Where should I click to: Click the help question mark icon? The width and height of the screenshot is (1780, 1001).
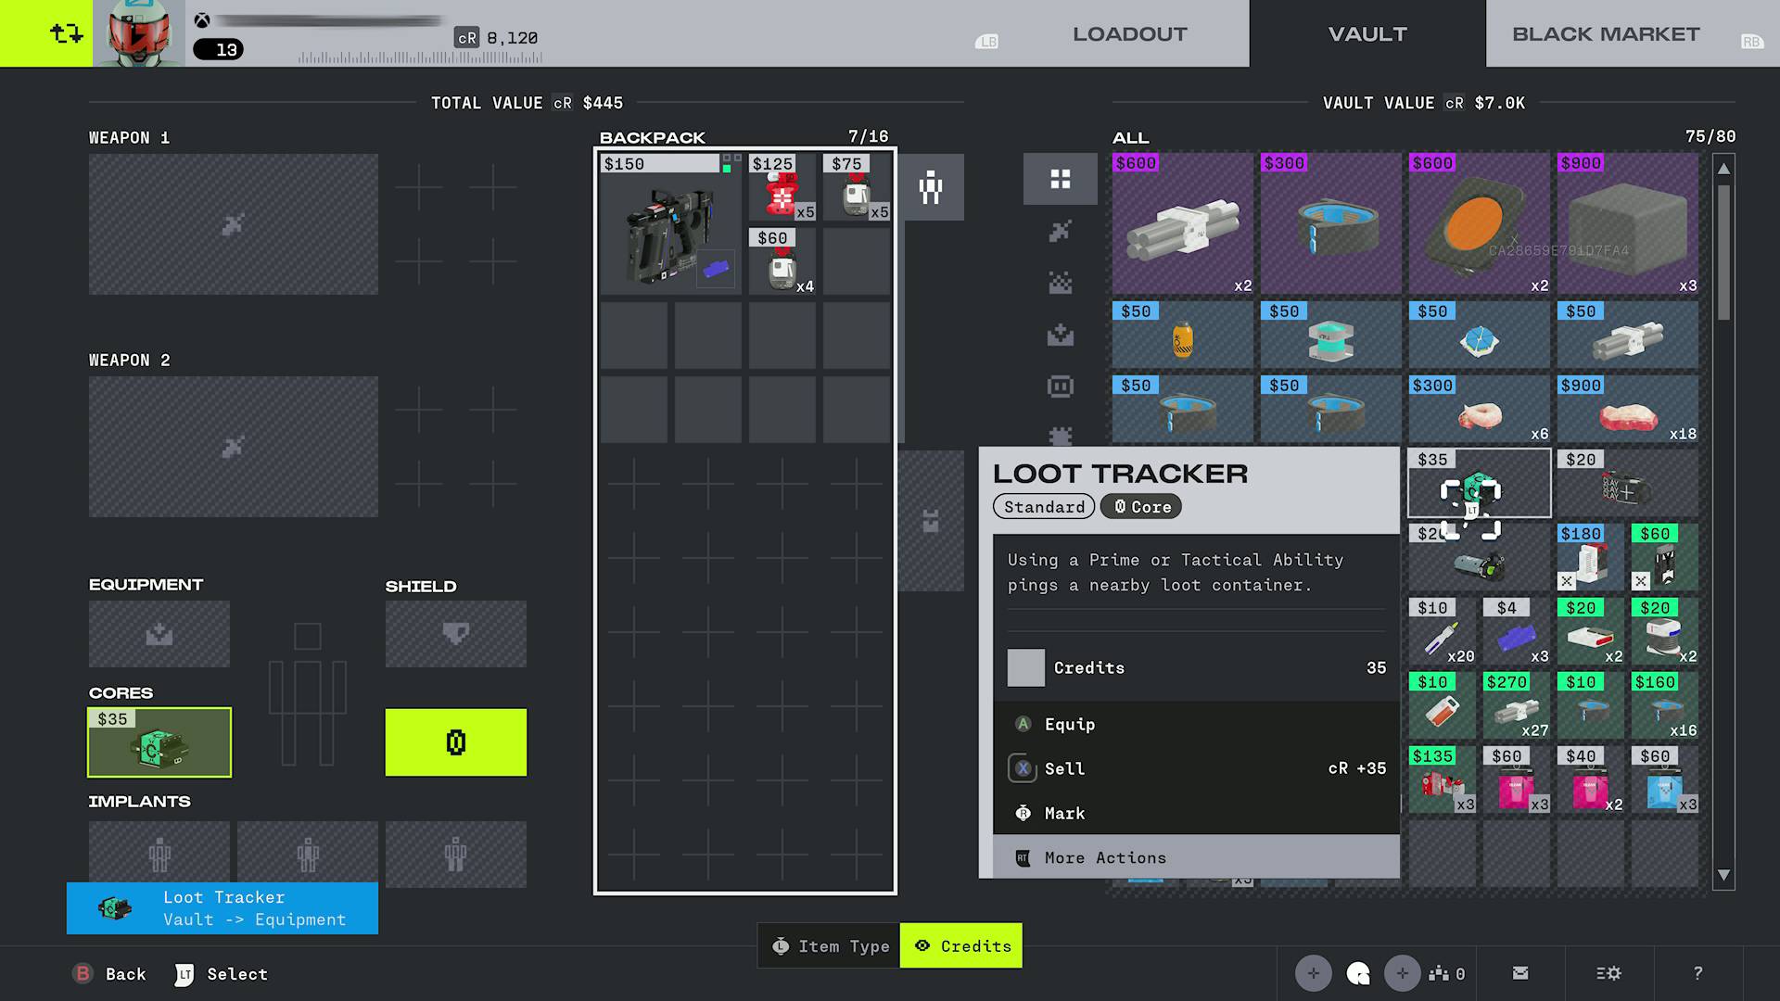click(x=1698, y=973)
